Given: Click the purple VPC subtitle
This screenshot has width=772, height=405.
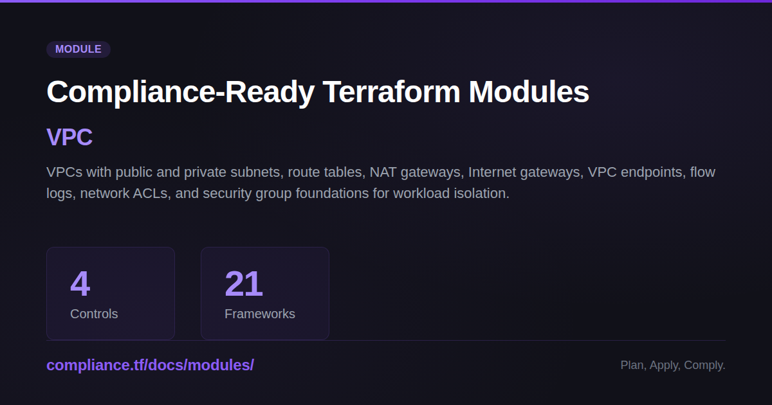Looking at the screenshot, I should [69, 137].
